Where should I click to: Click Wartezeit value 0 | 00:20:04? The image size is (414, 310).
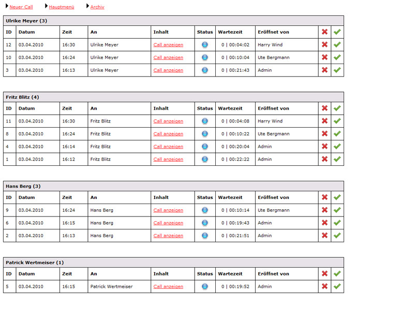click(235, 147)
